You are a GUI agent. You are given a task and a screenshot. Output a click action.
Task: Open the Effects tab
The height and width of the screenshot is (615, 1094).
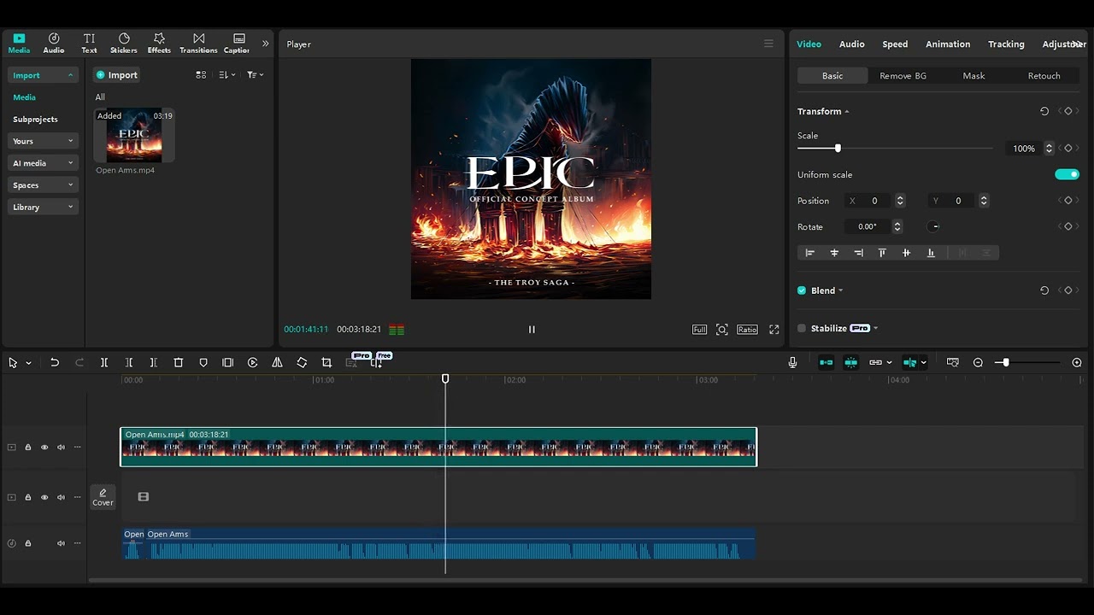(159, 44)
